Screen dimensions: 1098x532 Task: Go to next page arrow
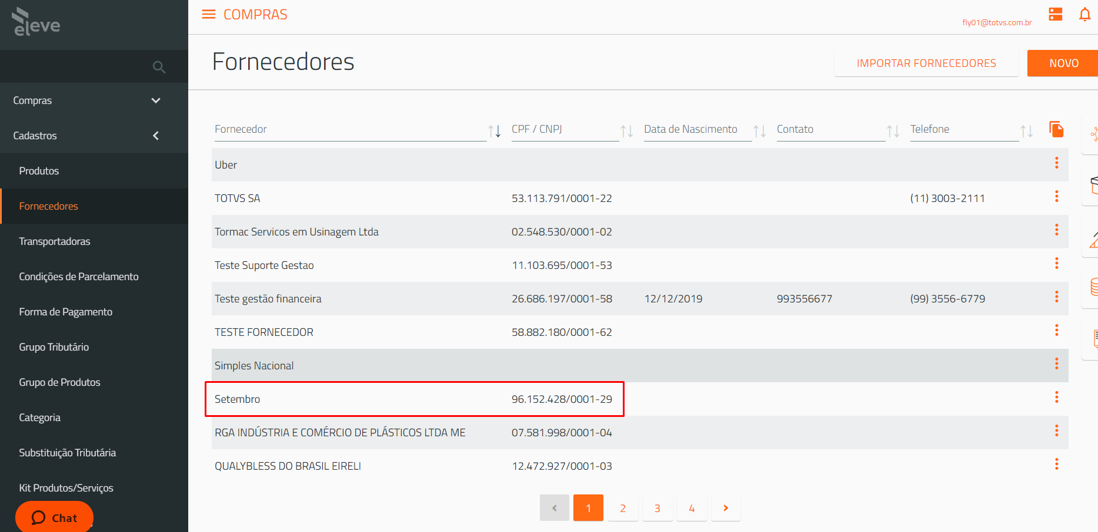726,508
